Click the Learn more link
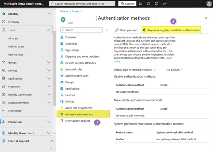The height and width of the screenshot is (152, 213). (x=169, y=58)
